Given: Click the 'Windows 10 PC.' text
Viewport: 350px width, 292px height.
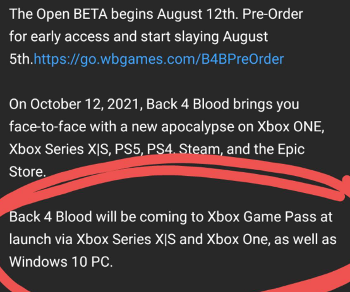Looking at the screenshot, I should (61, 262).
